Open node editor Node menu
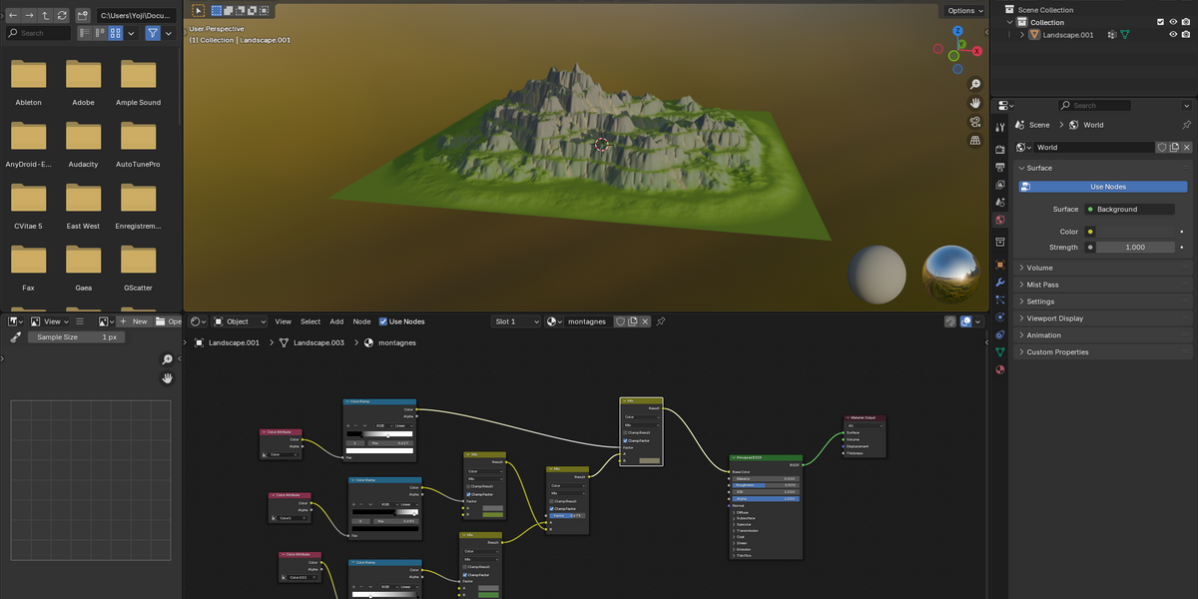Screen dimensions: 1198x599 pos(361,321)
